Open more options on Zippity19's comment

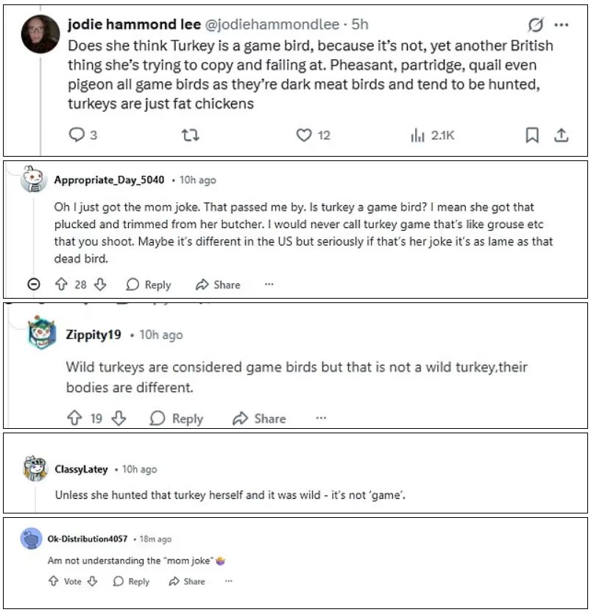[x=320, y=419]
